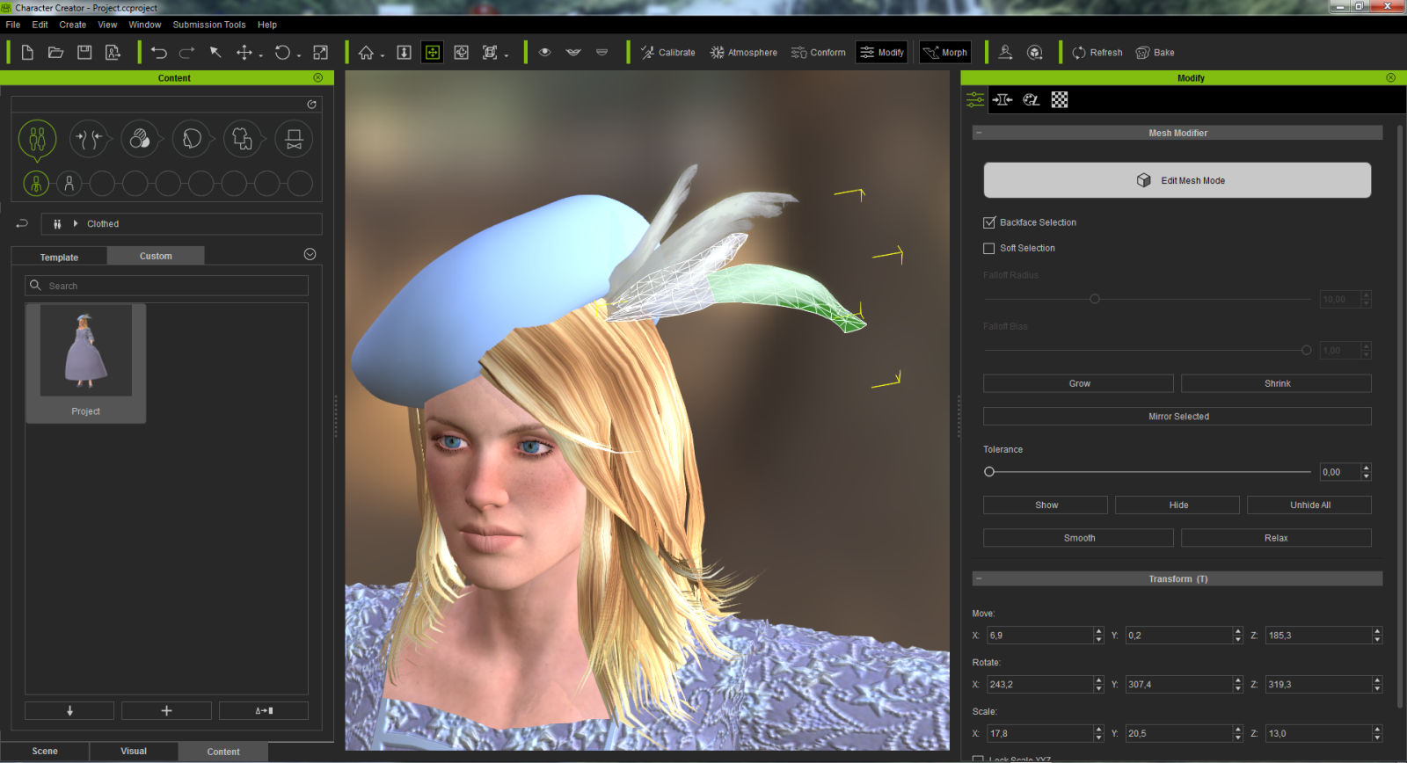Expand the Clothed folder path arrow

click(76, 223)
